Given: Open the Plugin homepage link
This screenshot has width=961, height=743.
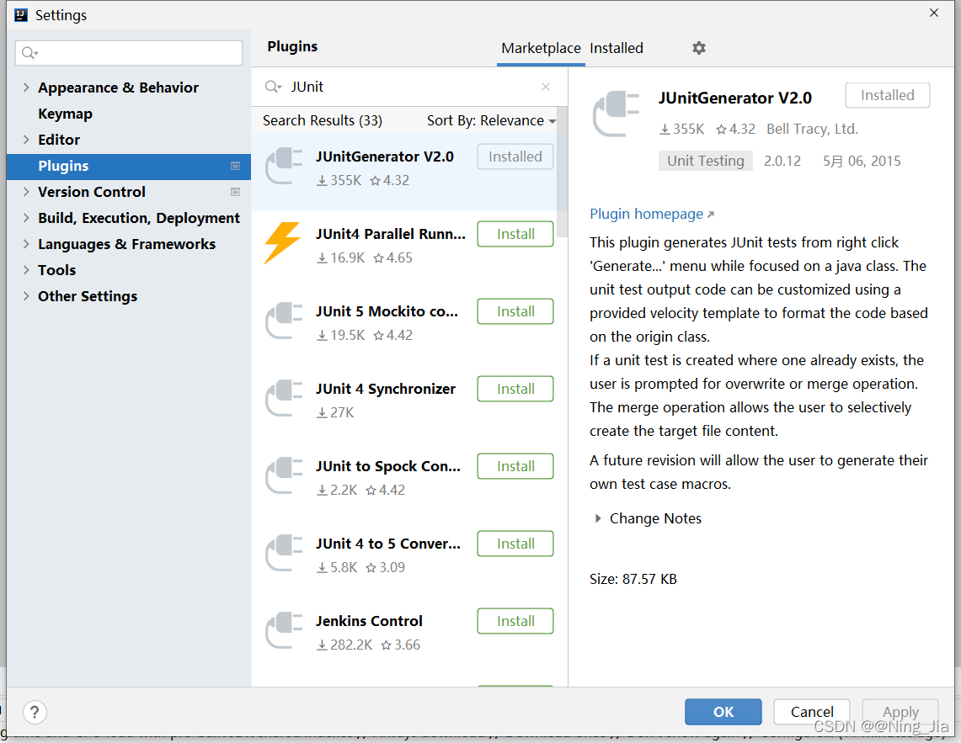Looking at the screenshot, I should [652, 214].
